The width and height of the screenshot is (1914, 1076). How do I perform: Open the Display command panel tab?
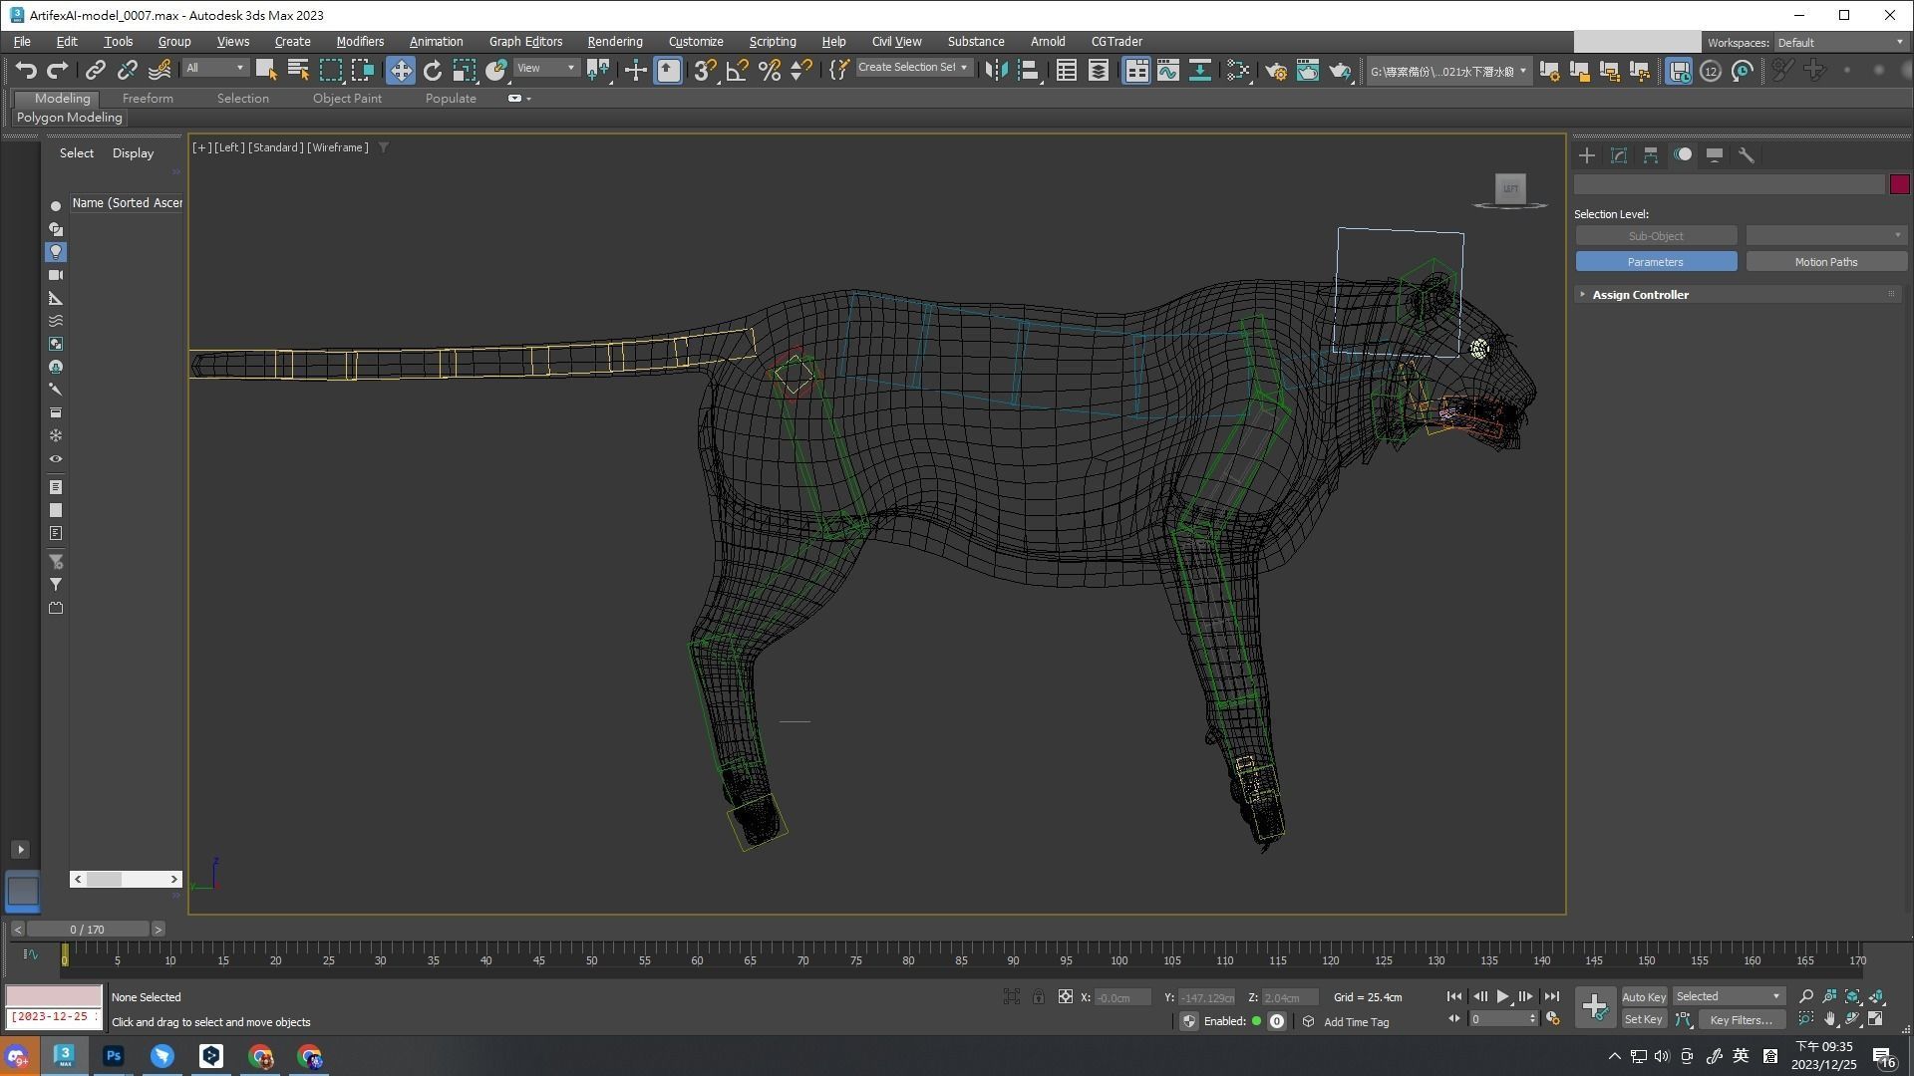(x=1715, y=155)
